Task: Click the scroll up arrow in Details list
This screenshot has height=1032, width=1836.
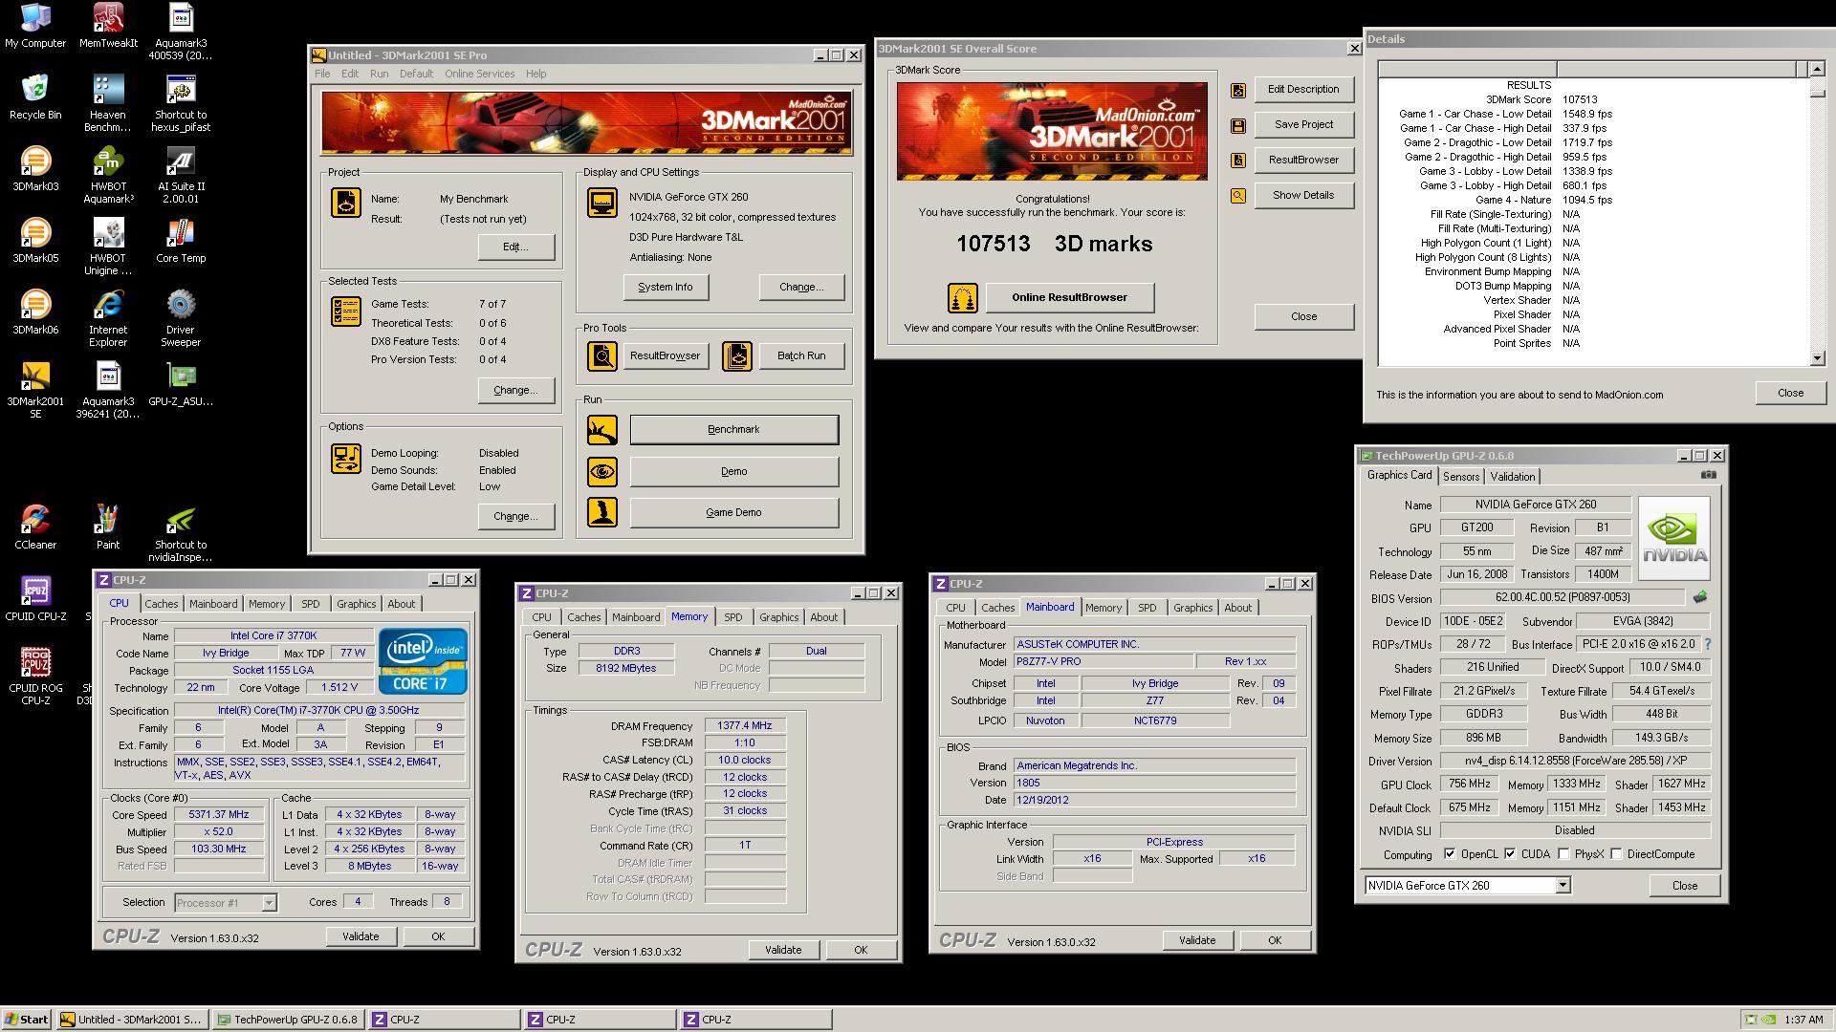Action: pos(1817,69)
